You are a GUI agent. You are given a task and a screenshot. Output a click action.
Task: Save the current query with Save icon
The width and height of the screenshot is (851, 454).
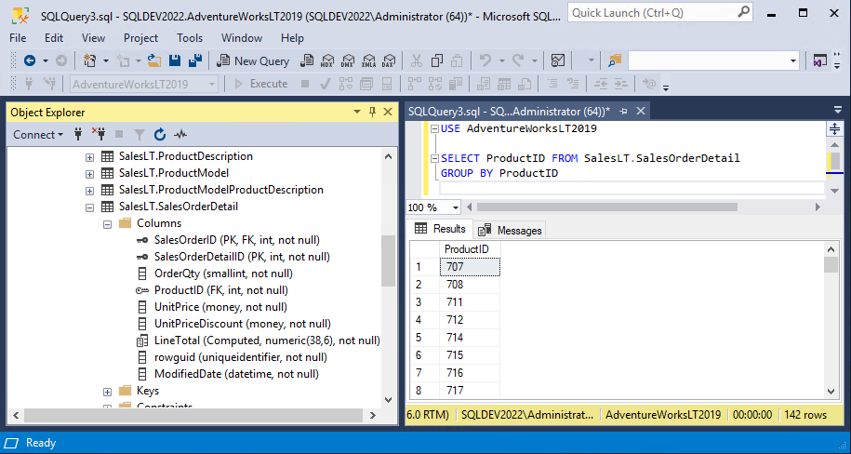(175, 60)
